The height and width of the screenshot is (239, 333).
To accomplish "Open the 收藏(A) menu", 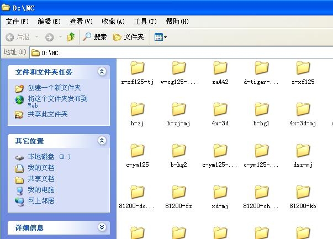I will click(x=113, y=22).
